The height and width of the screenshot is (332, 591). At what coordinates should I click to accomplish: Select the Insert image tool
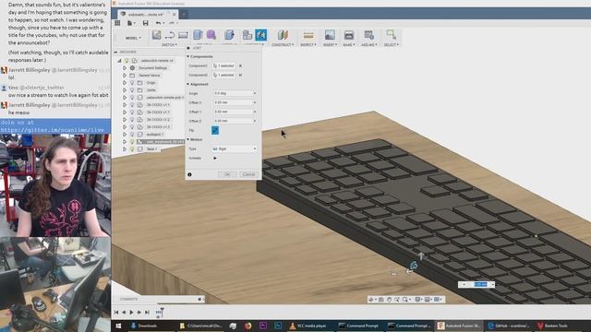coord(330,35)
